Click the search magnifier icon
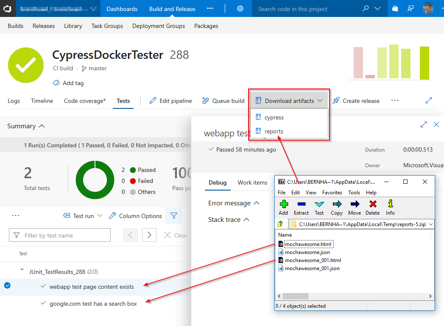444x326 pixels. [366, 8]
